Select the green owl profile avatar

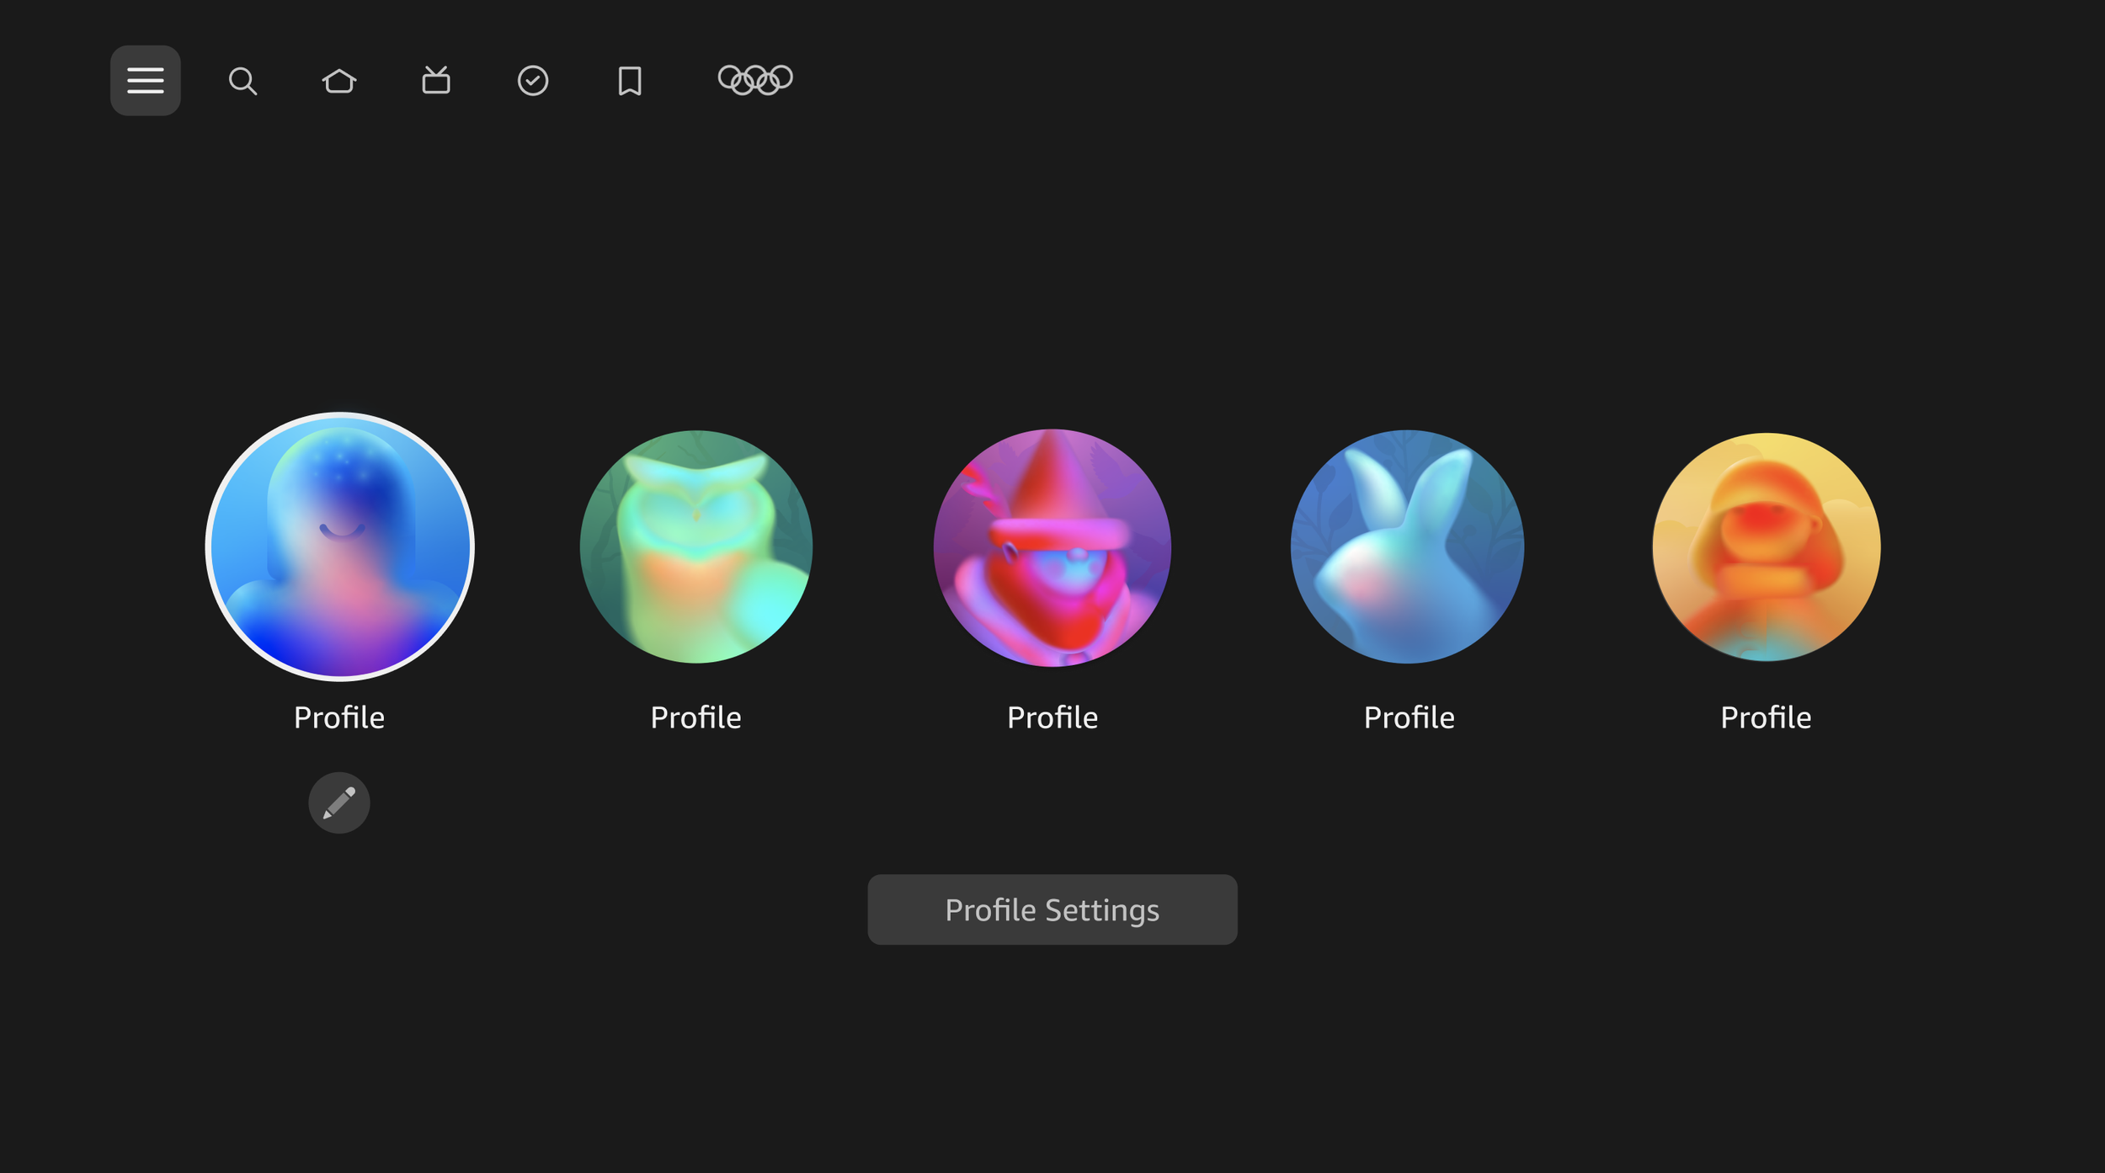[696, 547]
